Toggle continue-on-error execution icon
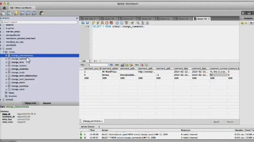Viewport: 254px width, 142px height. [111, 23]
